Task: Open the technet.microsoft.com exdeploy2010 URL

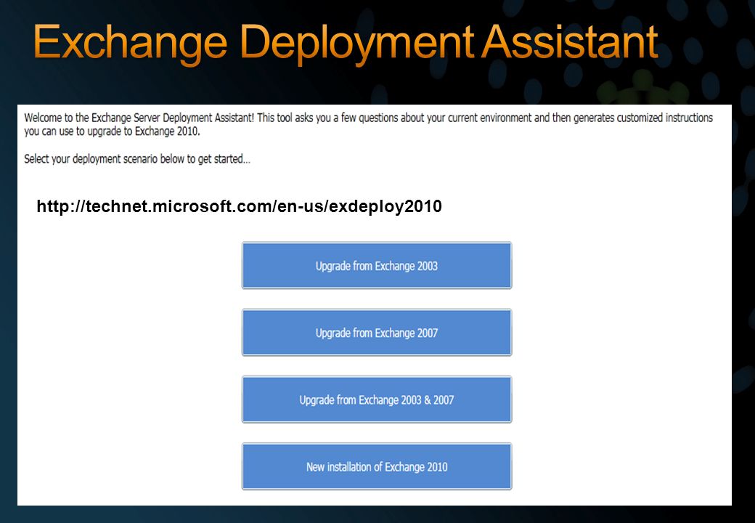Action: coord(240,206)
